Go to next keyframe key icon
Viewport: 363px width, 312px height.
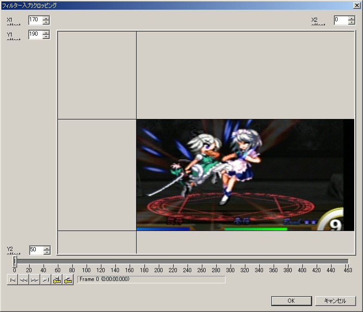68,280
